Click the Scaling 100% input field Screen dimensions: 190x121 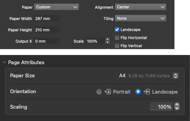161,106
